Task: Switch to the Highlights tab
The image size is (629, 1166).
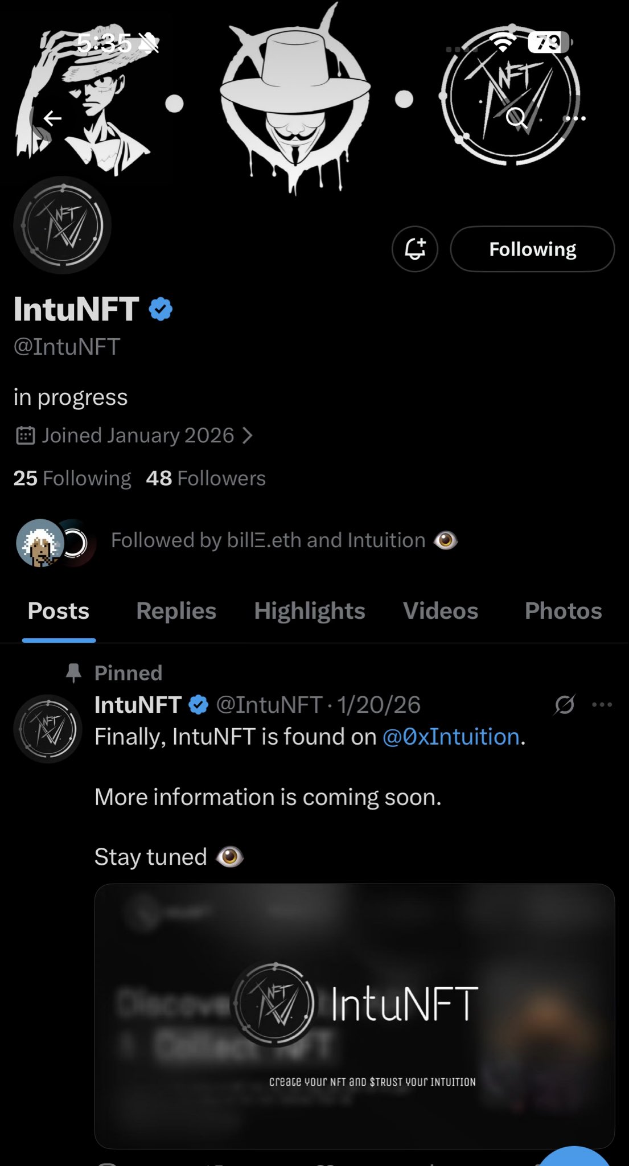Action: pos(310,611)
